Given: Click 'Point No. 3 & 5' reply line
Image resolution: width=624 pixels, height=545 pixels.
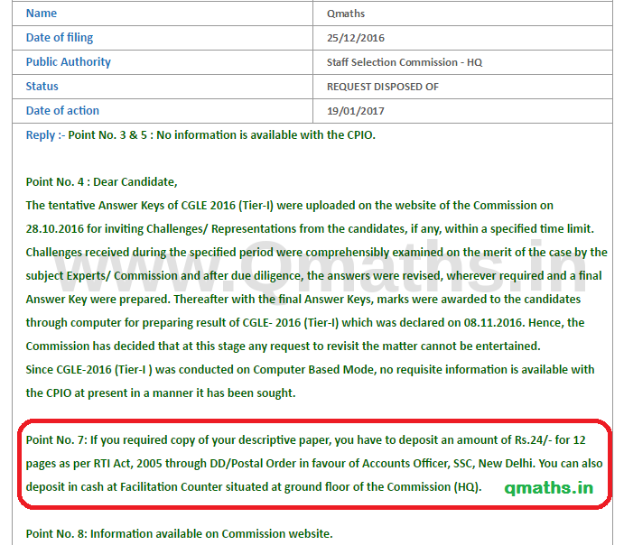Looking at the screenshot, I should 221,135.
